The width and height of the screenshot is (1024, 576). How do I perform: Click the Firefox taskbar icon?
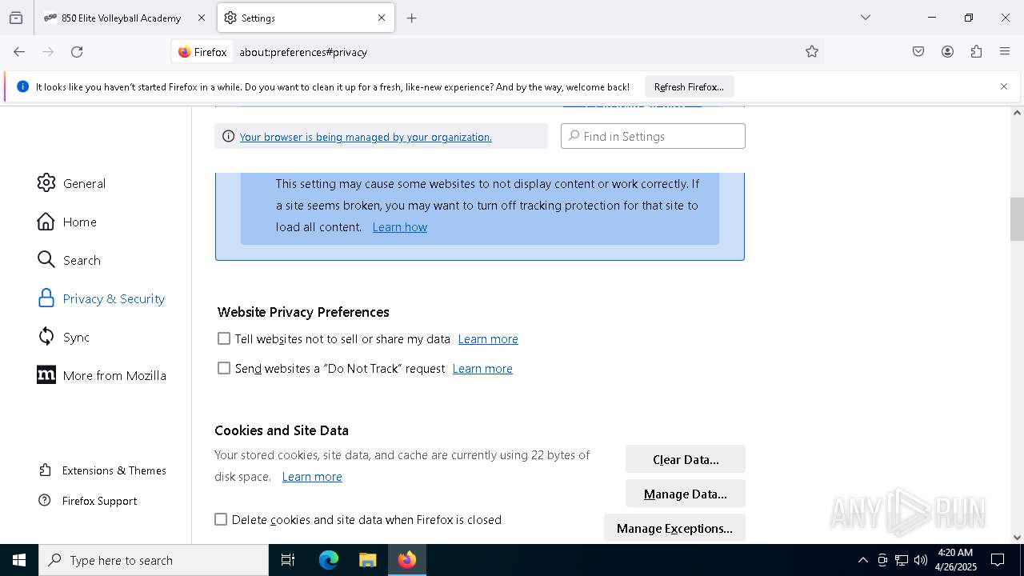(407, 560)
